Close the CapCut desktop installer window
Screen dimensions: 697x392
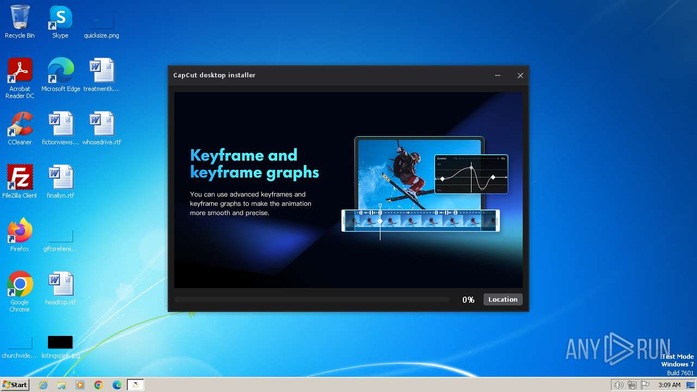(520, 76)
